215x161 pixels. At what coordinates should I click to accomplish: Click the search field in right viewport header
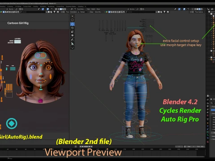click(141, 12)
